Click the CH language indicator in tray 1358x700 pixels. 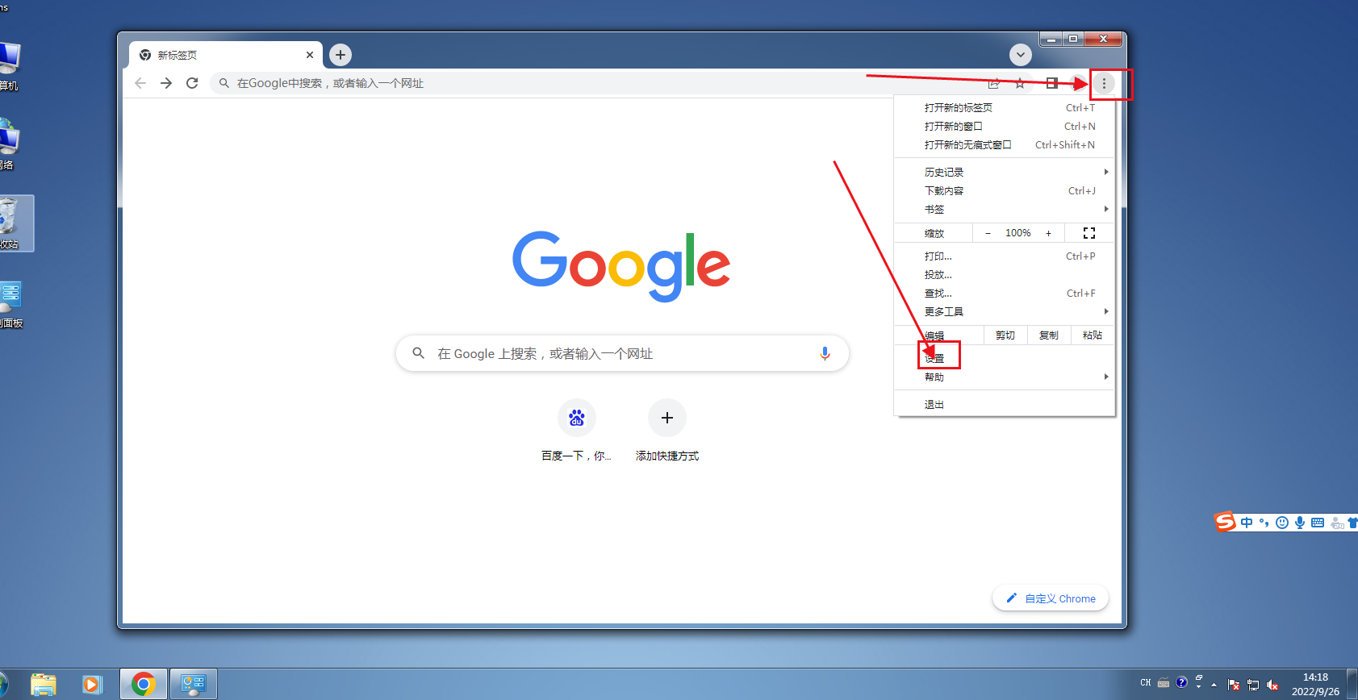(x=1146, y=683)
